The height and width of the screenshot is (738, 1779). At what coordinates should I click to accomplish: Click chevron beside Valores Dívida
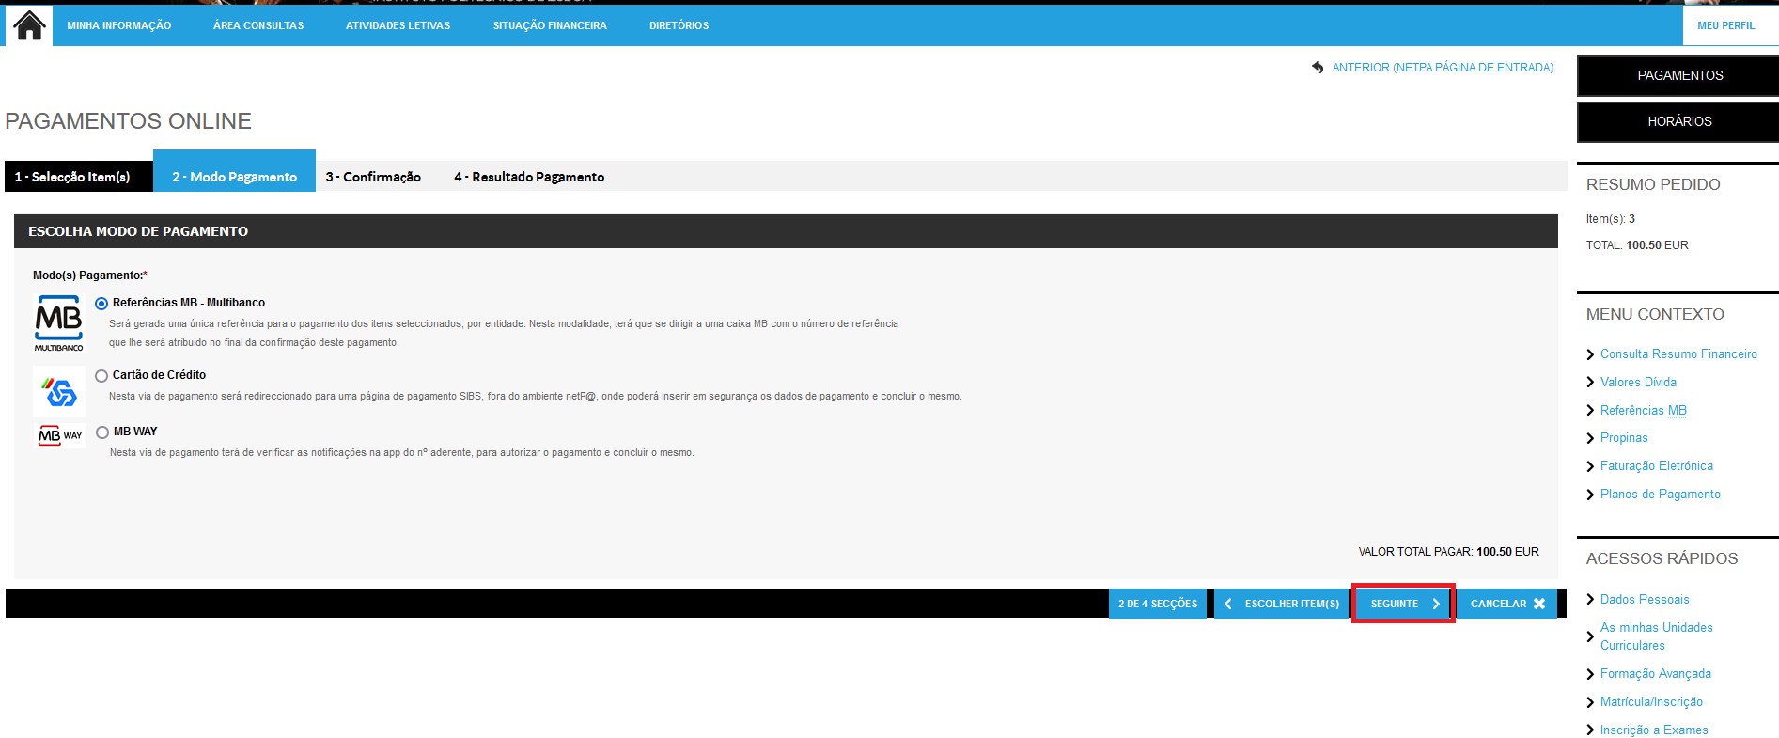pyautogui.click(x=1590, y=383)
